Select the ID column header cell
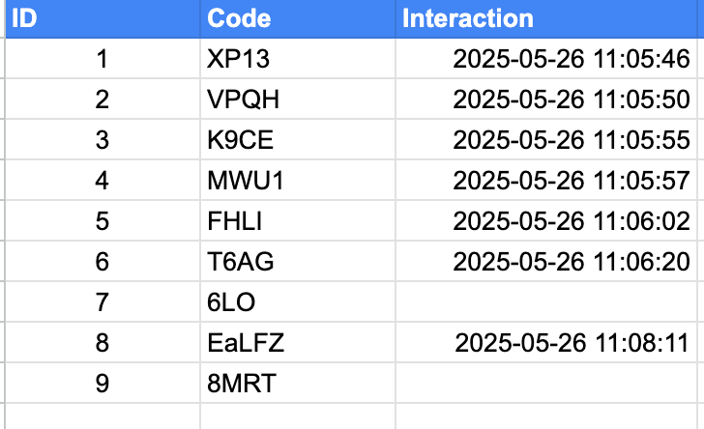The width and height of the screenshot is (704, 429). point(103,19)
